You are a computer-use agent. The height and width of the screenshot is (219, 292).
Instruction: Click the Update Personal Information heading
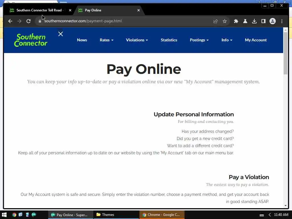click(194, 114)
